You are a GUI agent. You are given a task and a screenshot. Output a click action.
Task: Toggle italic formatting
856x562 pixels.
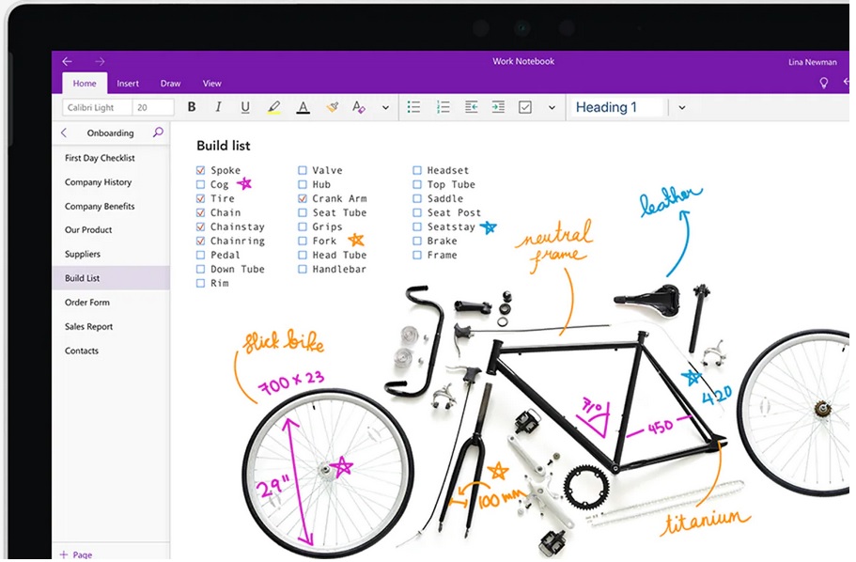click(x=218, y=107)
